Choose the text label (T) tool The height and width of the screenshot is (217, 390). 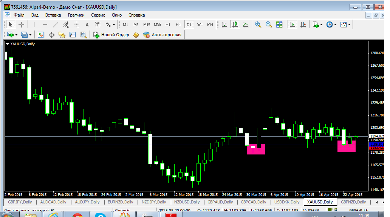pos(98,24)
